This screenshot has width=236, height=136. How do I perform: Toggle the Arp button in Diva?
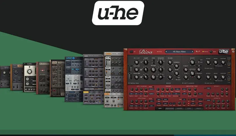click(189, 99)
